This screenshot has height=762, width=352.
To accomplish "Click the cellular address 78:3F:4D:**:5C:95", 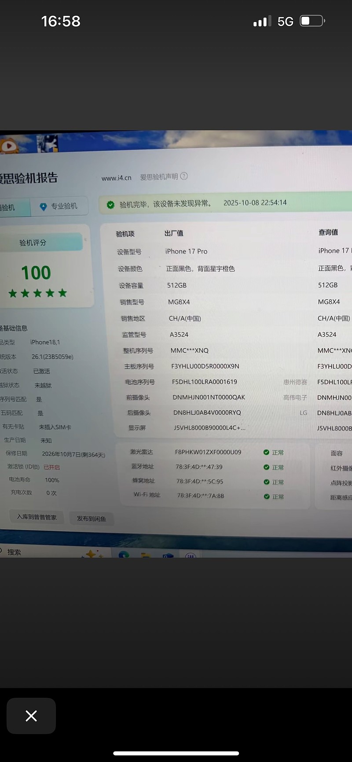I will pyautogui.click(x=200, y=481).
